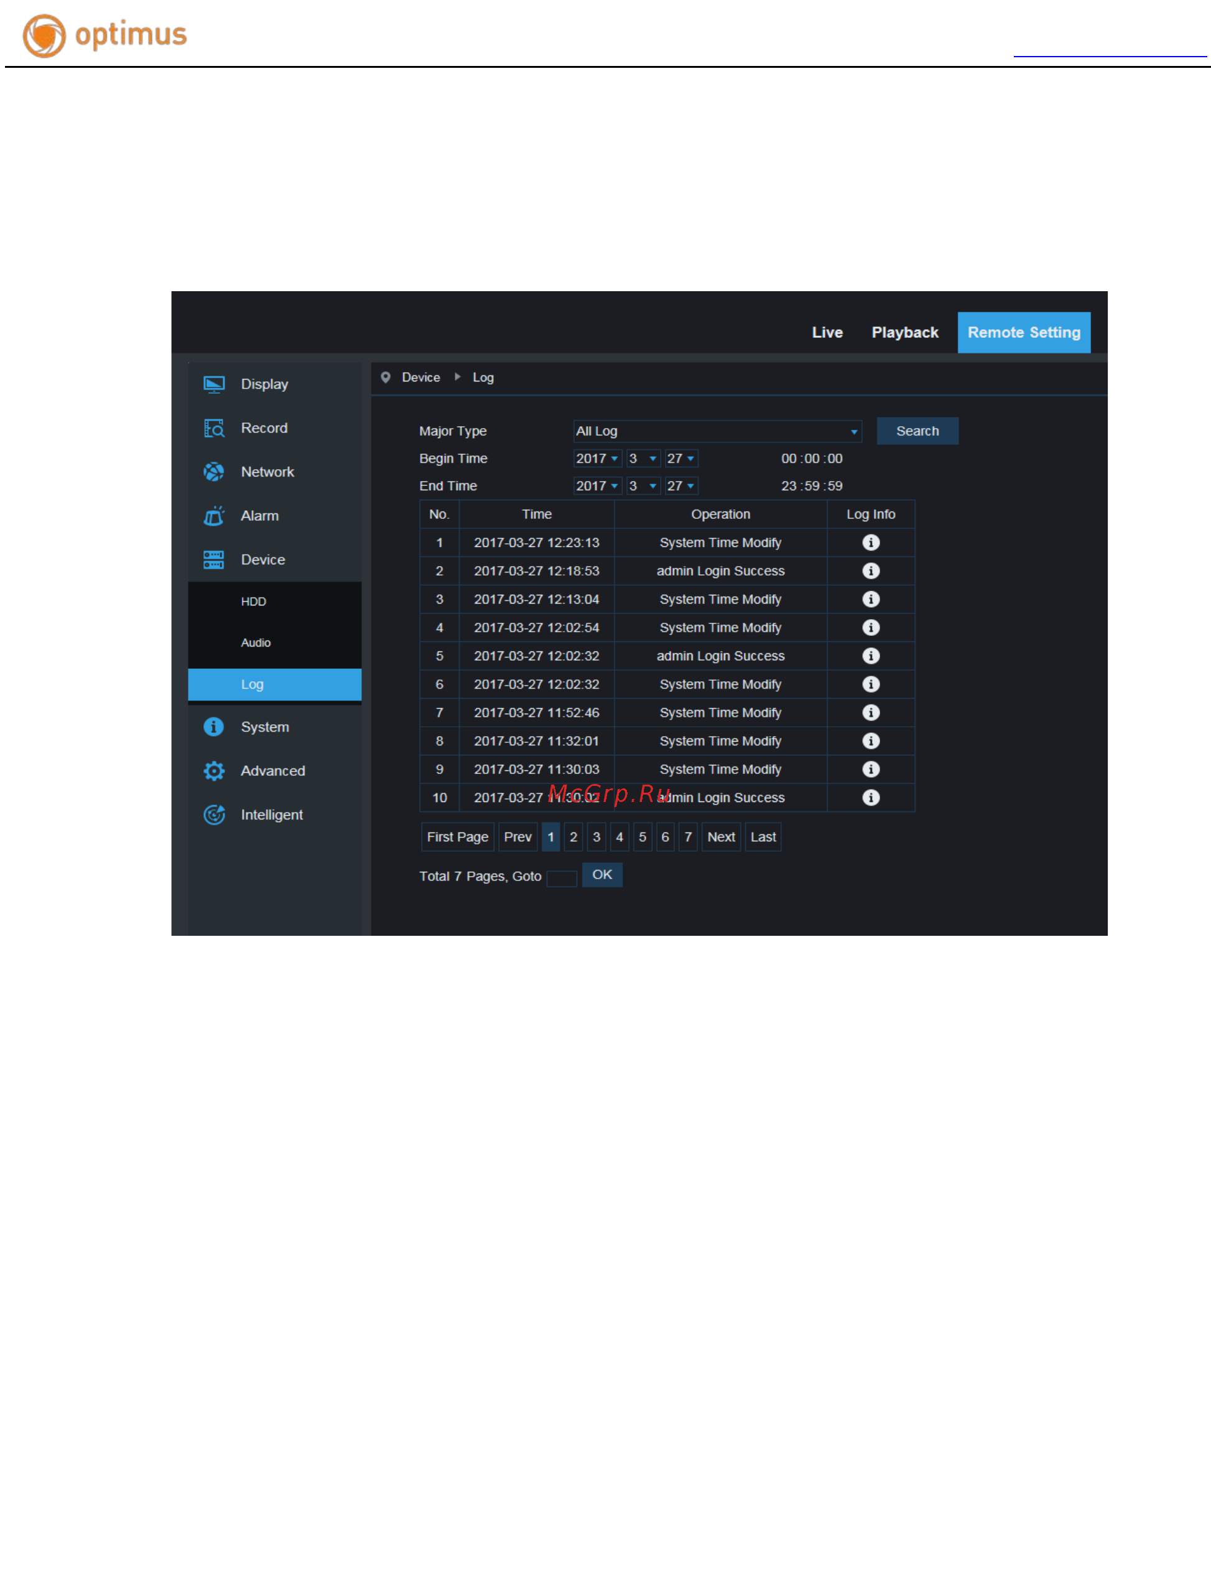
Task: Click the System info icon
Action: tap(213, 727)
